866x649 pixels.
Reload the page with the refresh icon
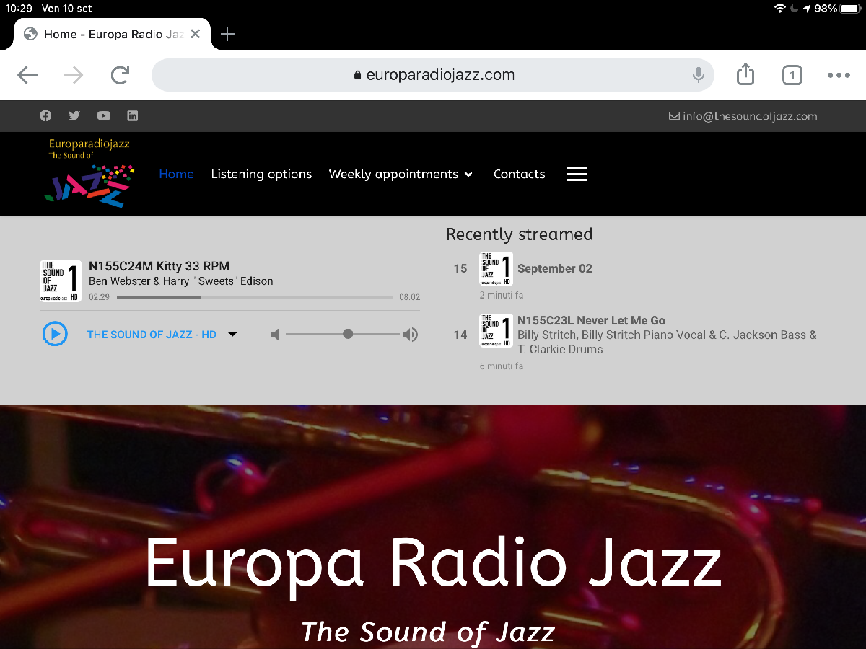click(x=120, y=74)
